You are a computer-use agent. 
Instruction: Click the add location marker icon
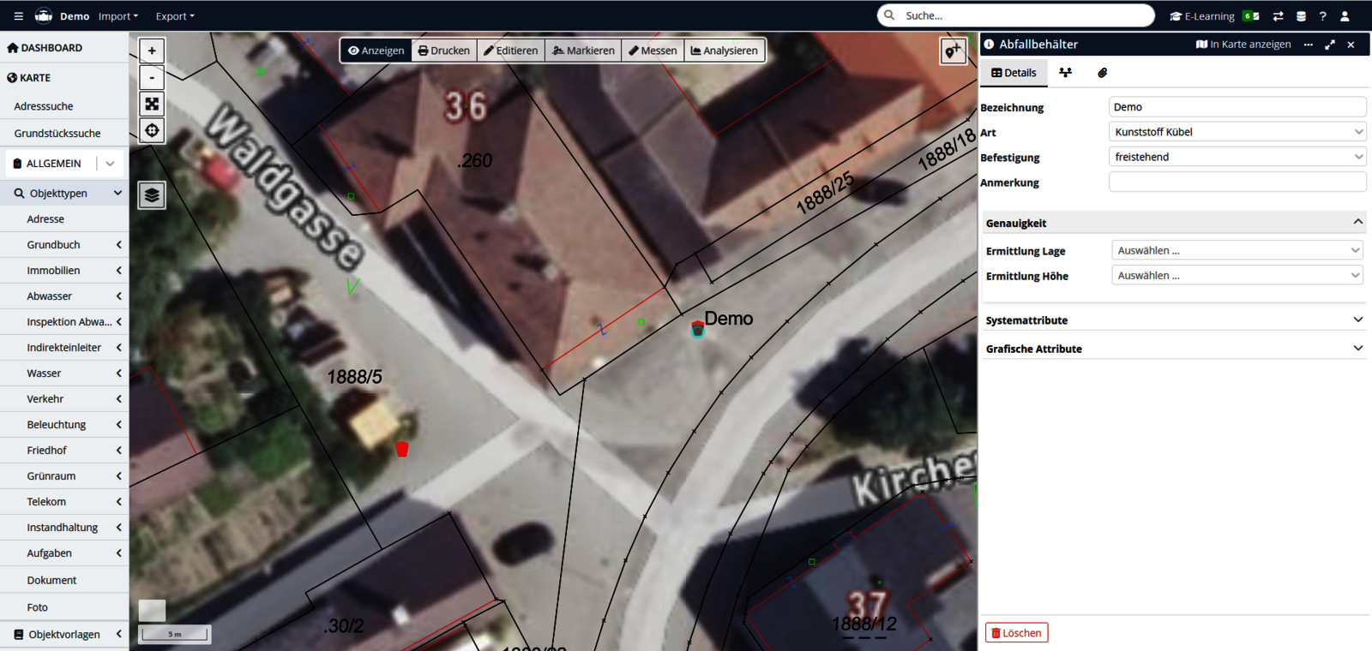tap(953, 51)
